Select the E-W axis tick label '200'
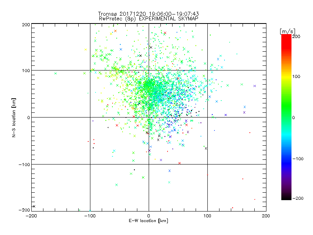 coord(266,216)
